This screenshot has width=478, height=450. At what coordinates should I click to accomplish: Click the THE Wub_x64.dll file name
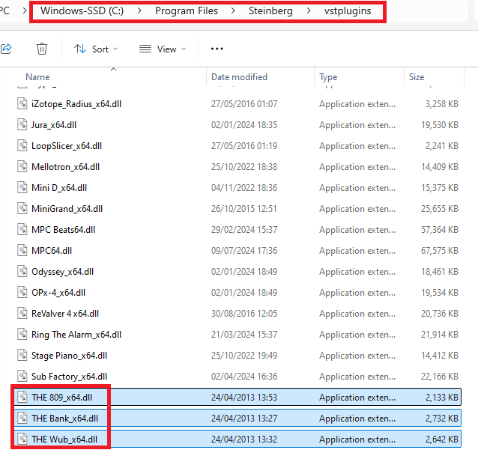pyautogui.click(x=64, y=440)
